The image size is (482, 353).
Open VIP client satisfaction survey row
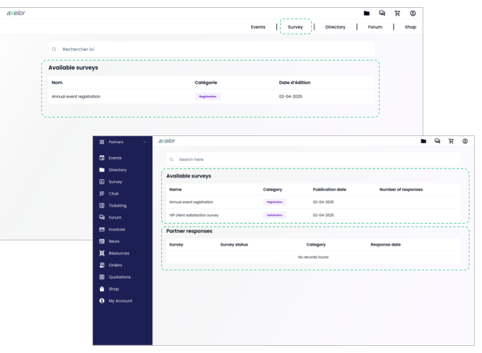coord(313,215)
